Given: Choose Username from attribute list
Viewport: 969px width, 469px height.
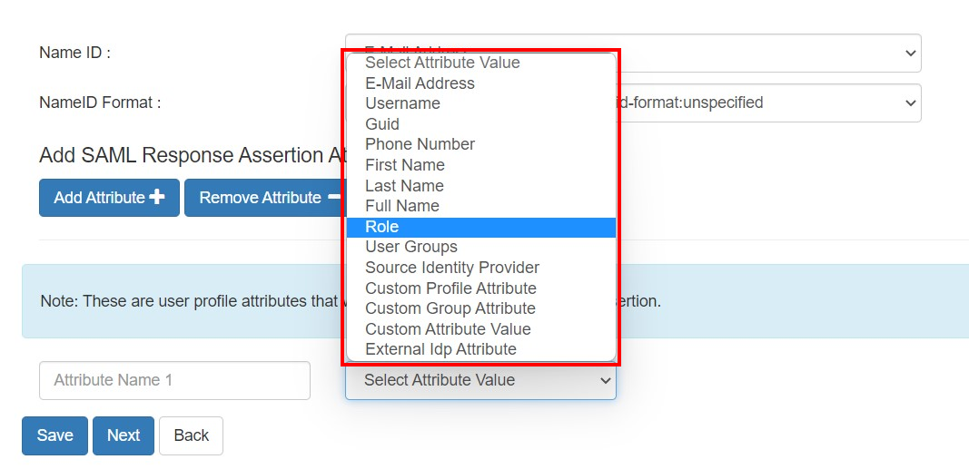Looking at the screenshot, I should [x=480, y=103].
